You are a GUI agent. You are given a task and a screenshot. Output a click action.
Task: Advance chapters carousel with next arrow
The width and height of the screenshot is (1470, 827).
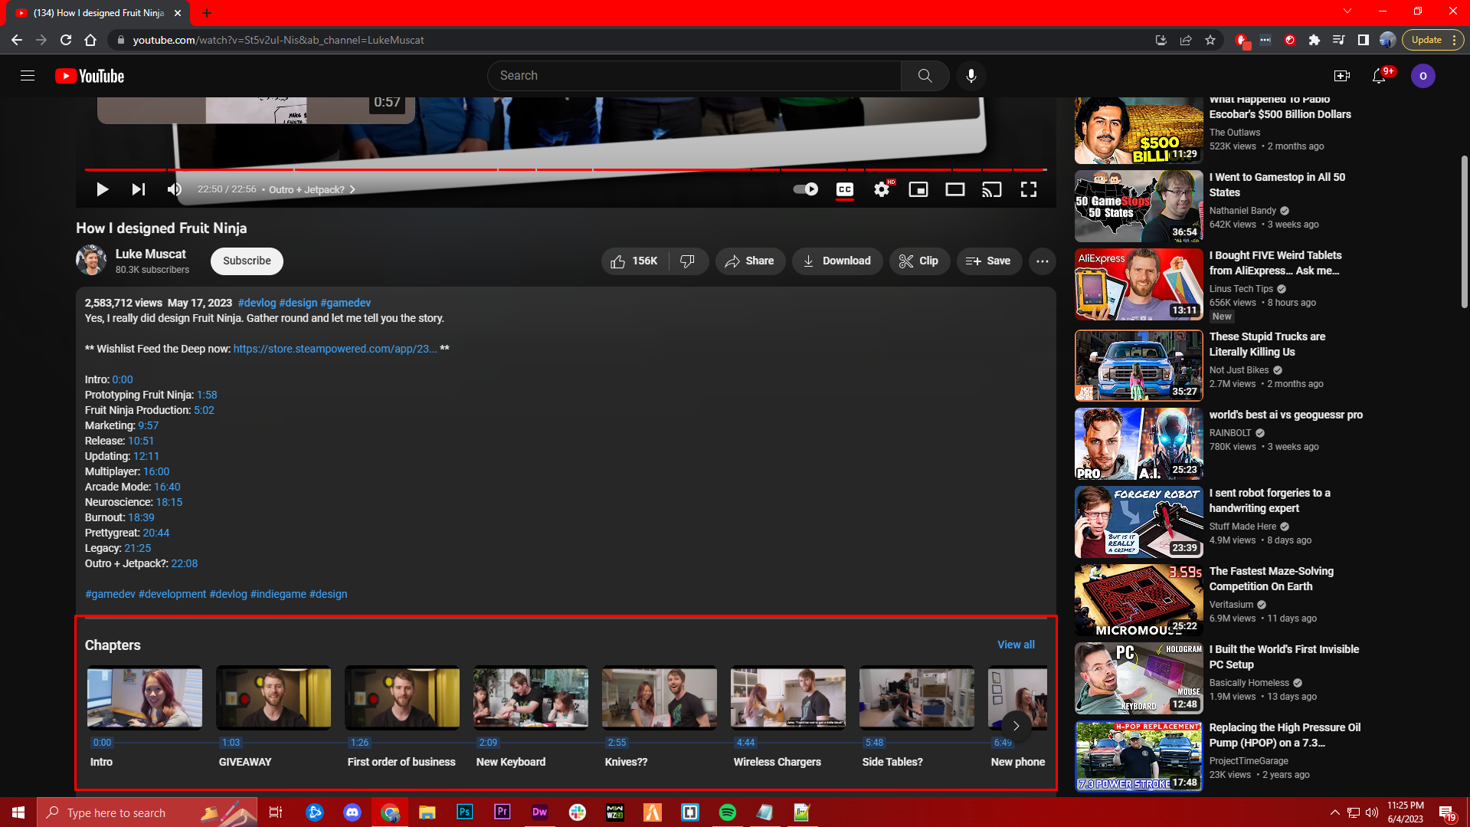1016,725
